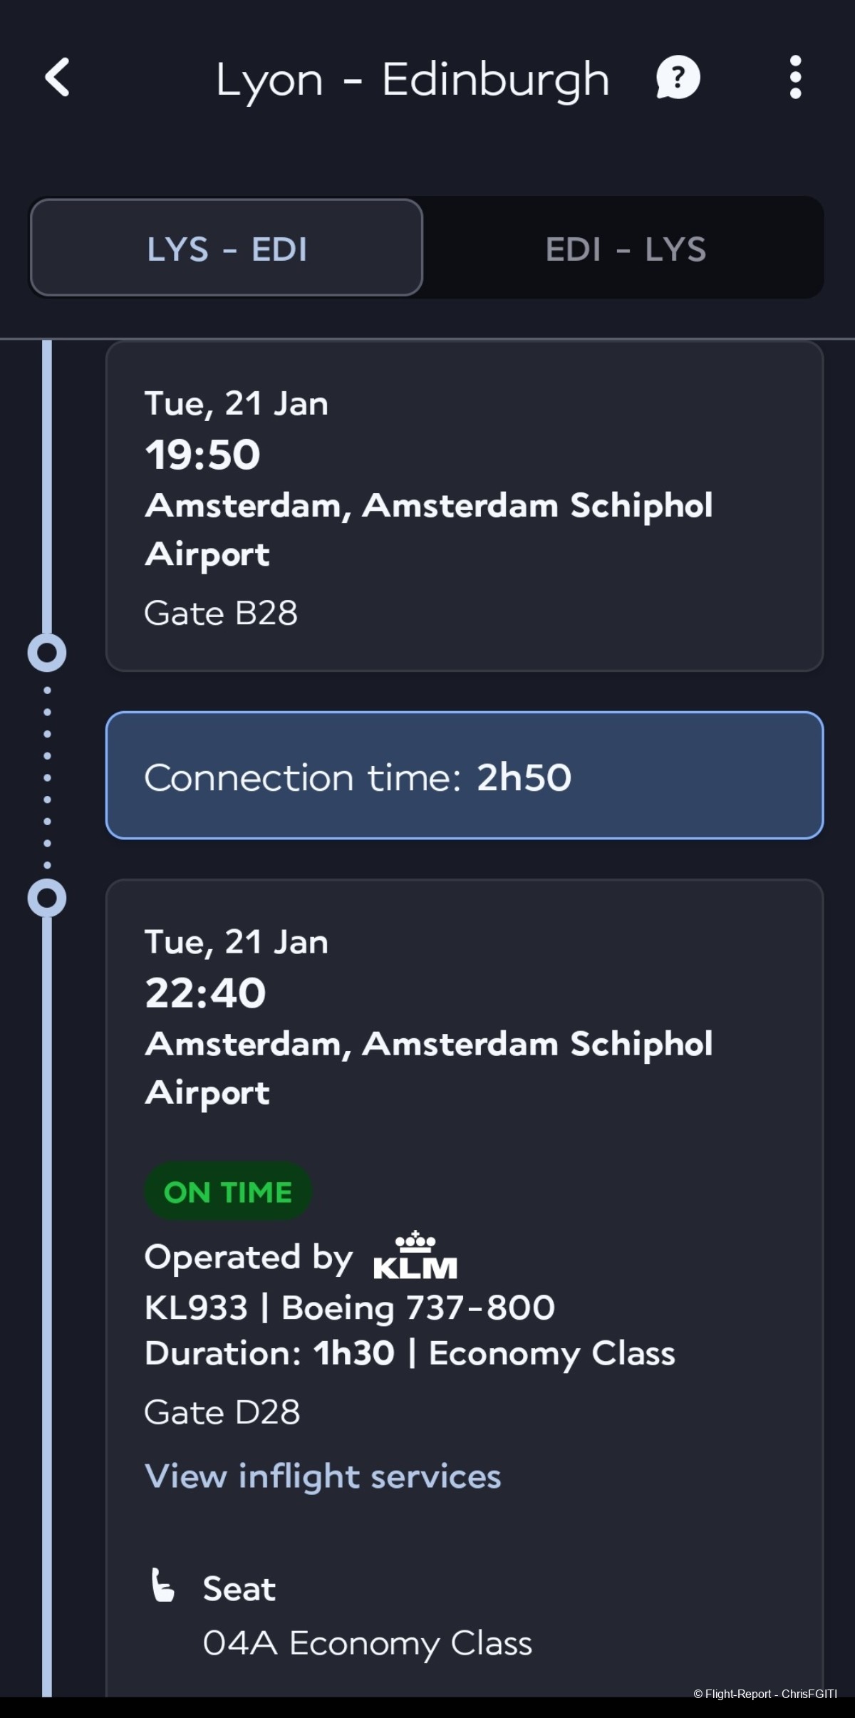Select the 22:40 departure timeline circle marker
The image size is (855, 1718).
[47, 899]
